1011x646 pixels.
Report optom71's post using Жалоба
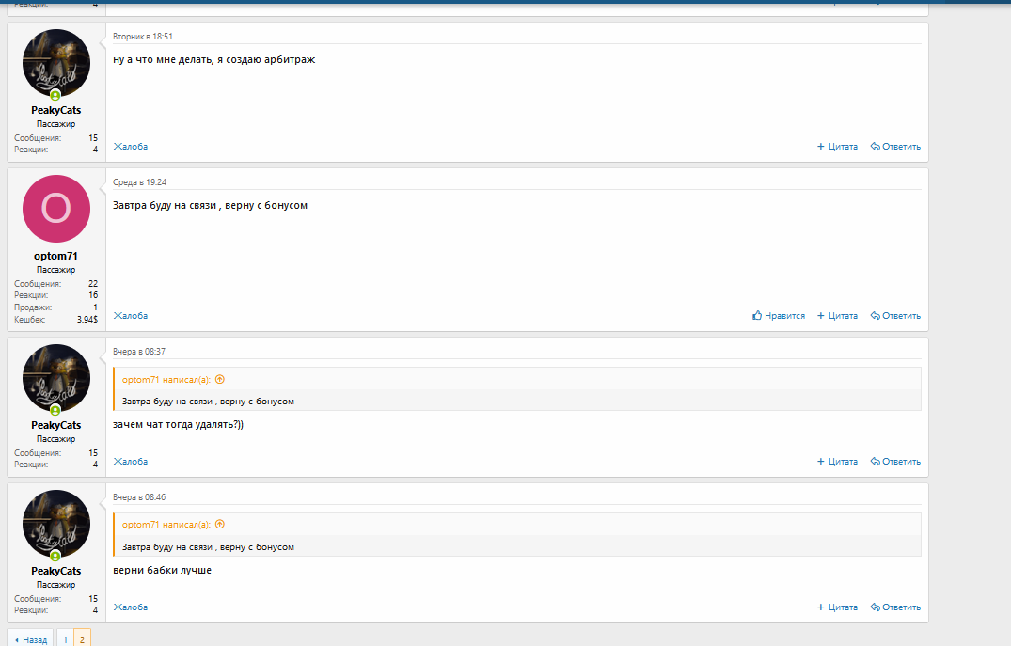coord(131,316)
